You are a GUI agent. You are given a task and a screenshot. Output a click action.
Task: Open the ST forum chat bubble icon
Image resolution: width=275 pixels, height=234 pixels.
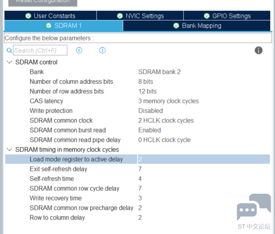pyautogui.click(x=254, y=207)
